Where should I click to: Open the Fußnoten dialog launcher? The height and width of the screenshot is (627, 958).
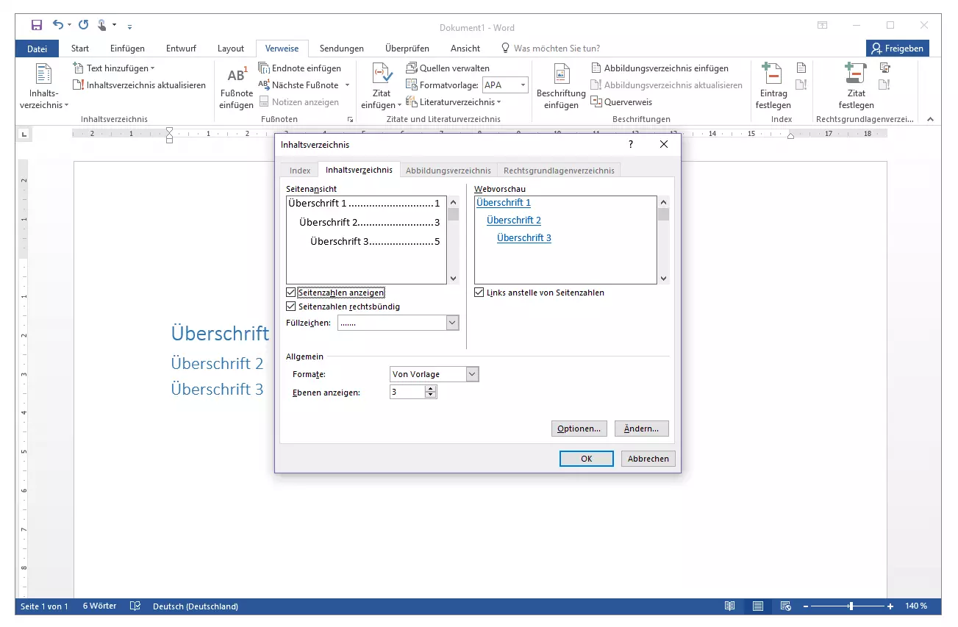[350, 119]
